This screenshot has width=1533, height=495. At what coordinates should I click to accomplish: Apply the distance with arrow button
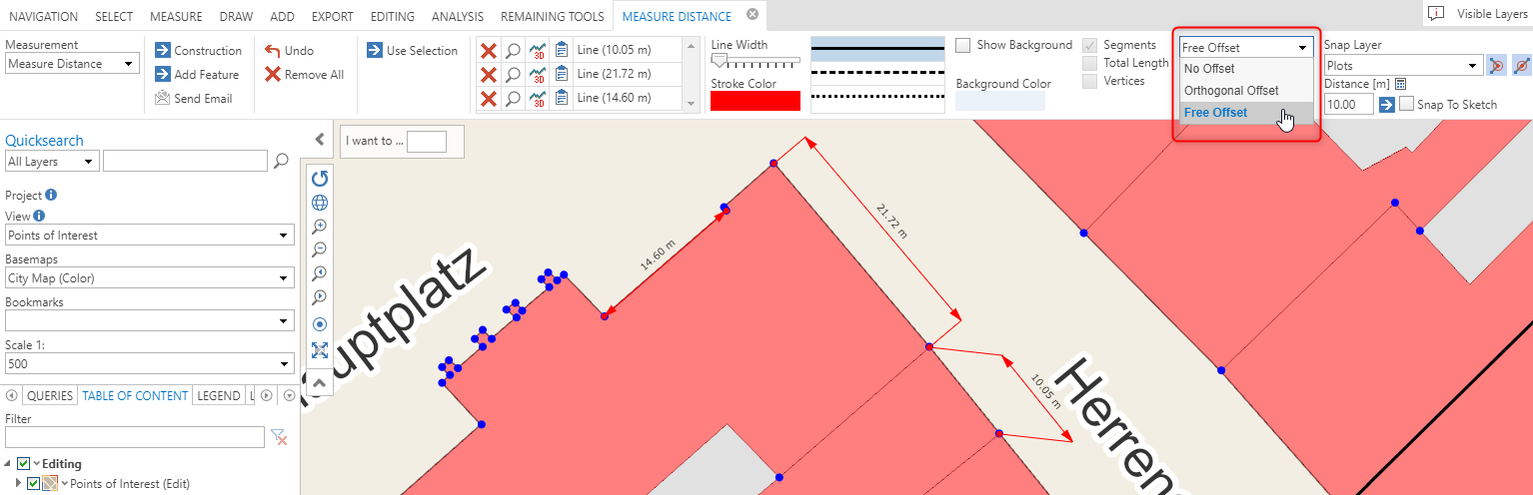tap(1387, 104)
